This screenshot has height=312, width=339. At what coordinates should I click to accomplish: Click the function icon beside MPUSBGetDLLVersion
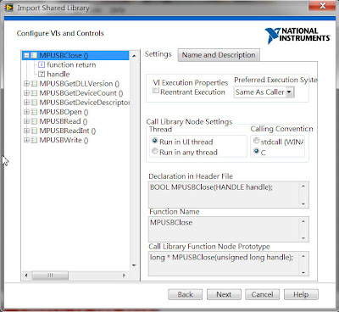[34, 84]
